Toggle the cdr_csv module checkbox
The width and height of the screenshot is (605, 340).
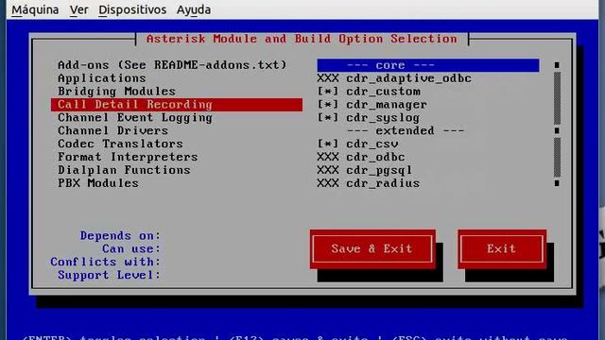328,144
